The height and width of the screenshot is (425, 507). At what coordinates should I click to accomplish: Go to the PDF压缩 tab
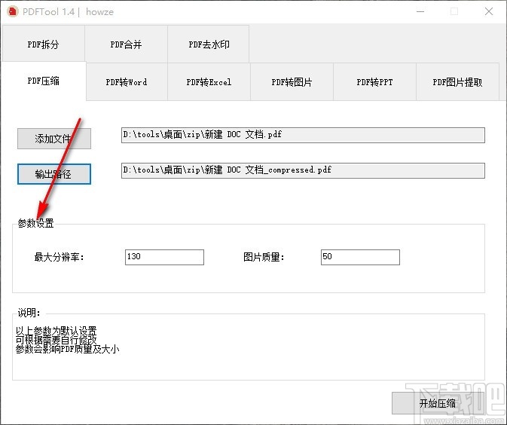point(44,81)
